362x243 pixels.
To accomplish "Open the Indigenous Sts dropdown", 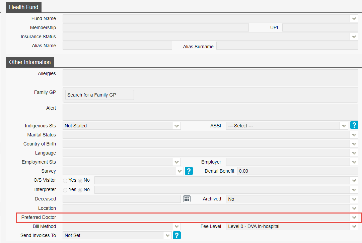I will (176, 126).
